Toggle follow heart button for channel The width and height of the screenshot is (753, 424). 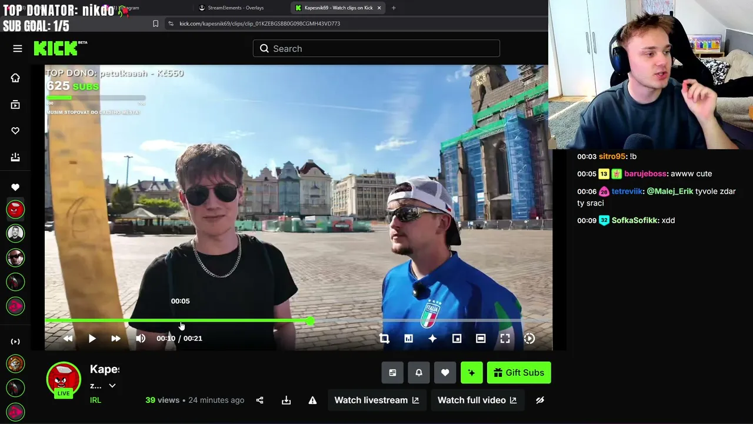pyautogui.click(x=445, y=373)
